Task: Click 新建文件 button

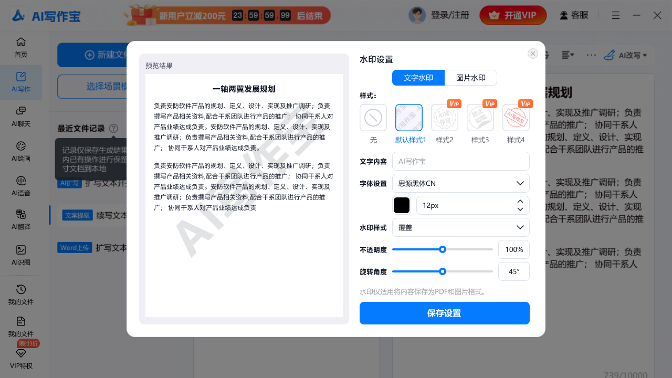Action: click(x=92, y=55)
